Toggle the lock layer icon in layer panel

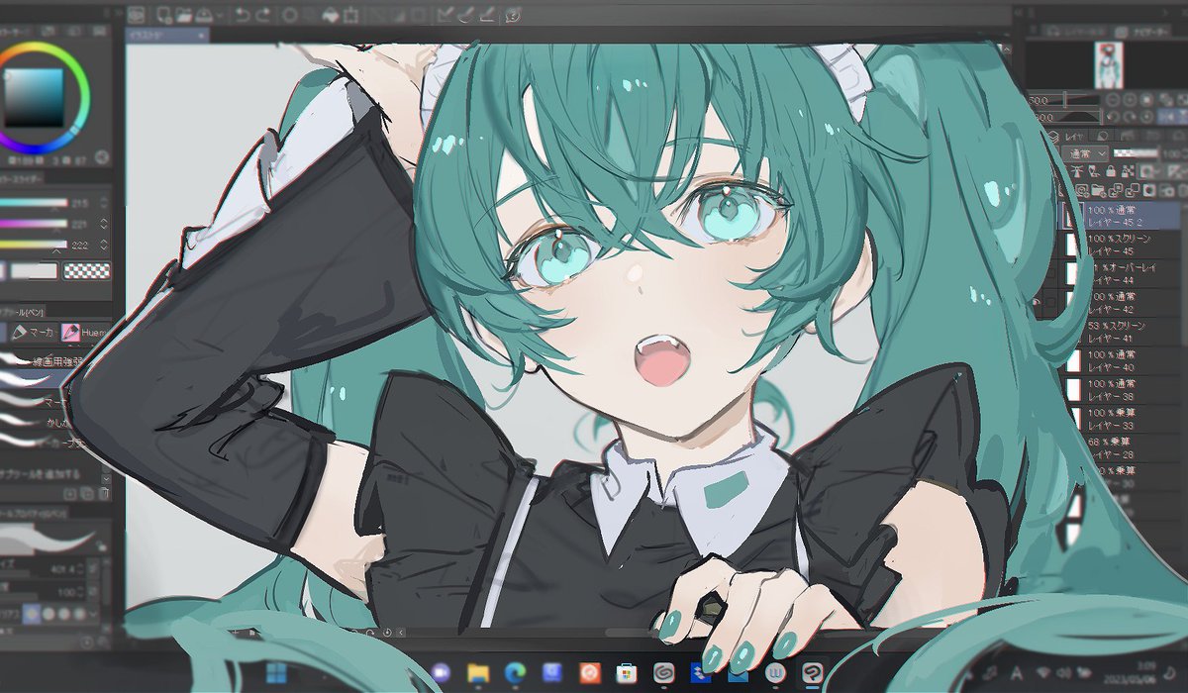(1112, 171)
